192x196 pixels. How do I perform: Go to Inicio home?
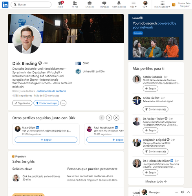coord(60,5)
